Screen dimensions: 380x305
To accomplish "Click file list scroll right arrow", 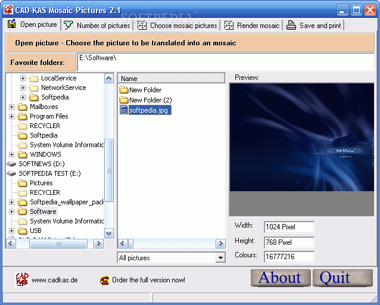I will click(220, 244).
